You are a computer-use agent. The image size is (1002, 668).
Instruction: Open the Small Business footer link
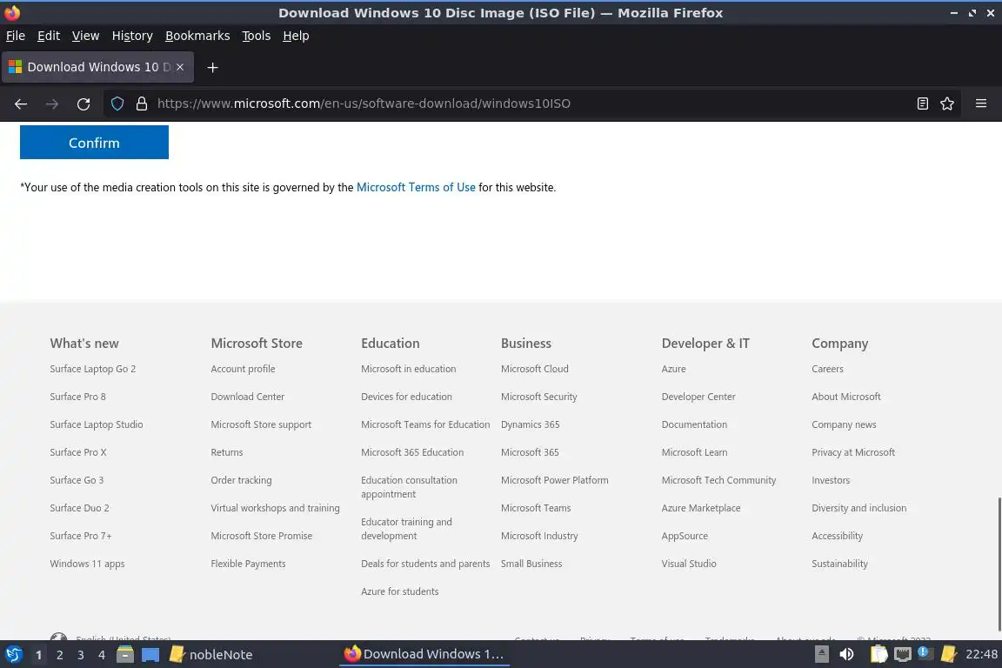click(x=531, y=564)
